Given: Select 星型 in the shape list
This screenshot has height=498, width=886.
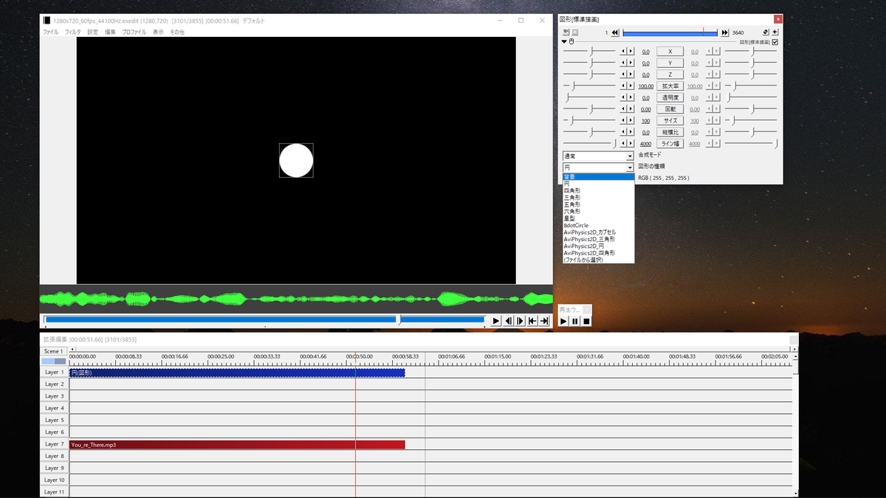Looking at the screenshot, I should click(x=598, y=218).
